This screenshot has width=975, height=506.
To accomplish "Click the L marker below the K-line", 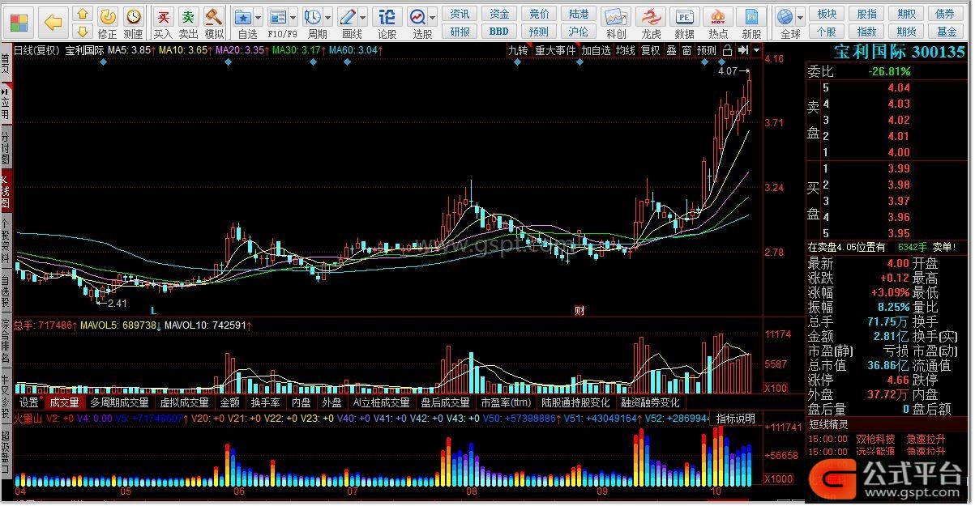I will (x=153, y=310).
